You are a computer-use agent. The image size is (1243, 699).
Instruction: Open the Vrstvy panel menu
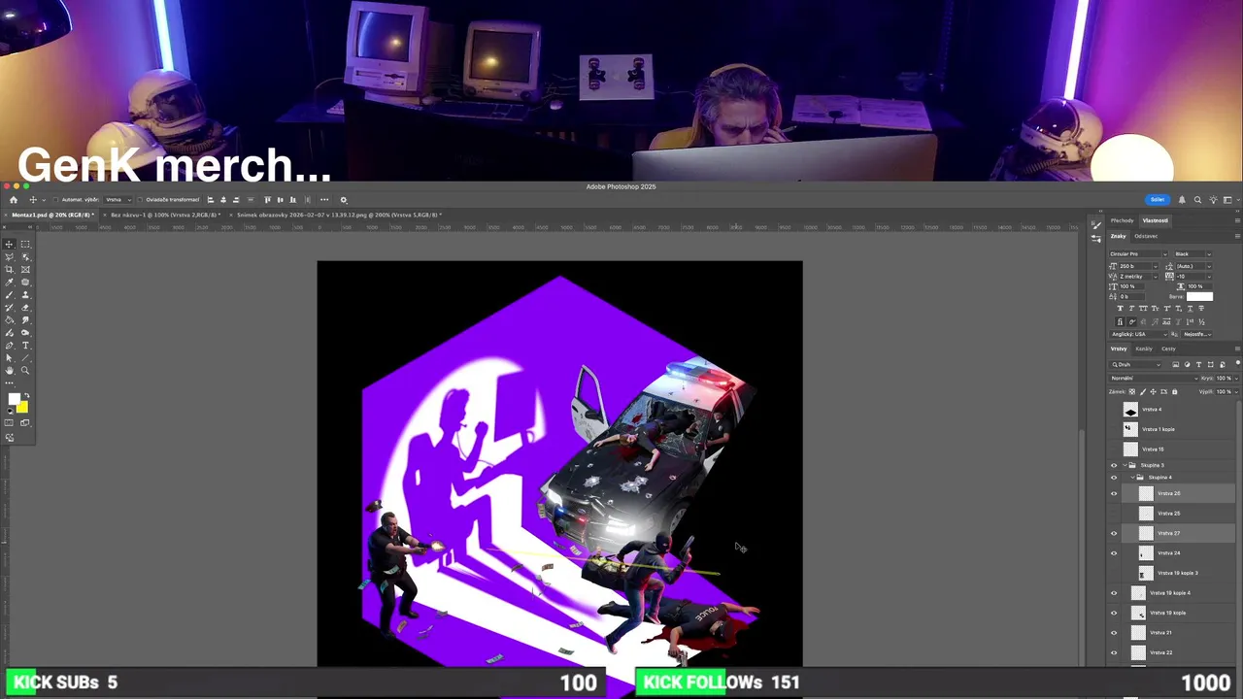1237,349
